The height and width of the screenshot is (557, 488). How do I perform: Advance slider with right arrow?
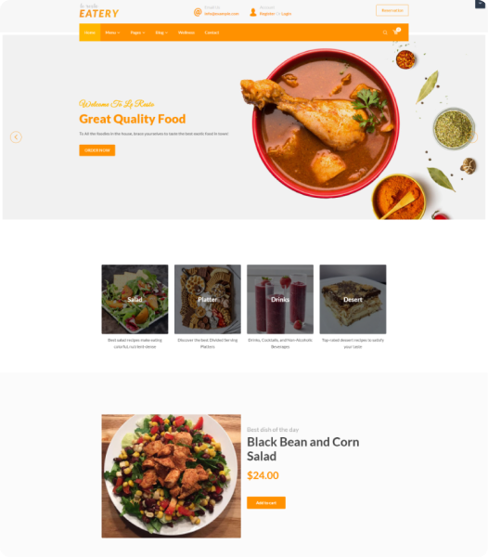[x=473, y=137]
